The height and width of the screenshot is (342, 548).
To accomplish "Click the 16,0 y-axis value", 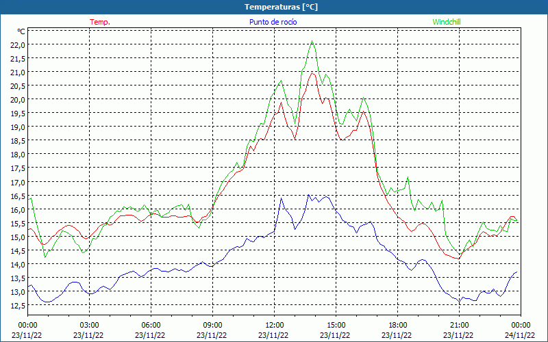I will click(18, 209).
